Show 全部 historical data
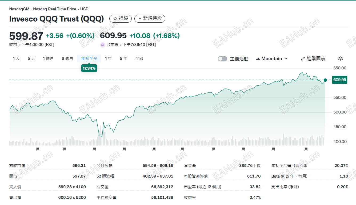Screen dimensions: 356x205 coord(139,58)
